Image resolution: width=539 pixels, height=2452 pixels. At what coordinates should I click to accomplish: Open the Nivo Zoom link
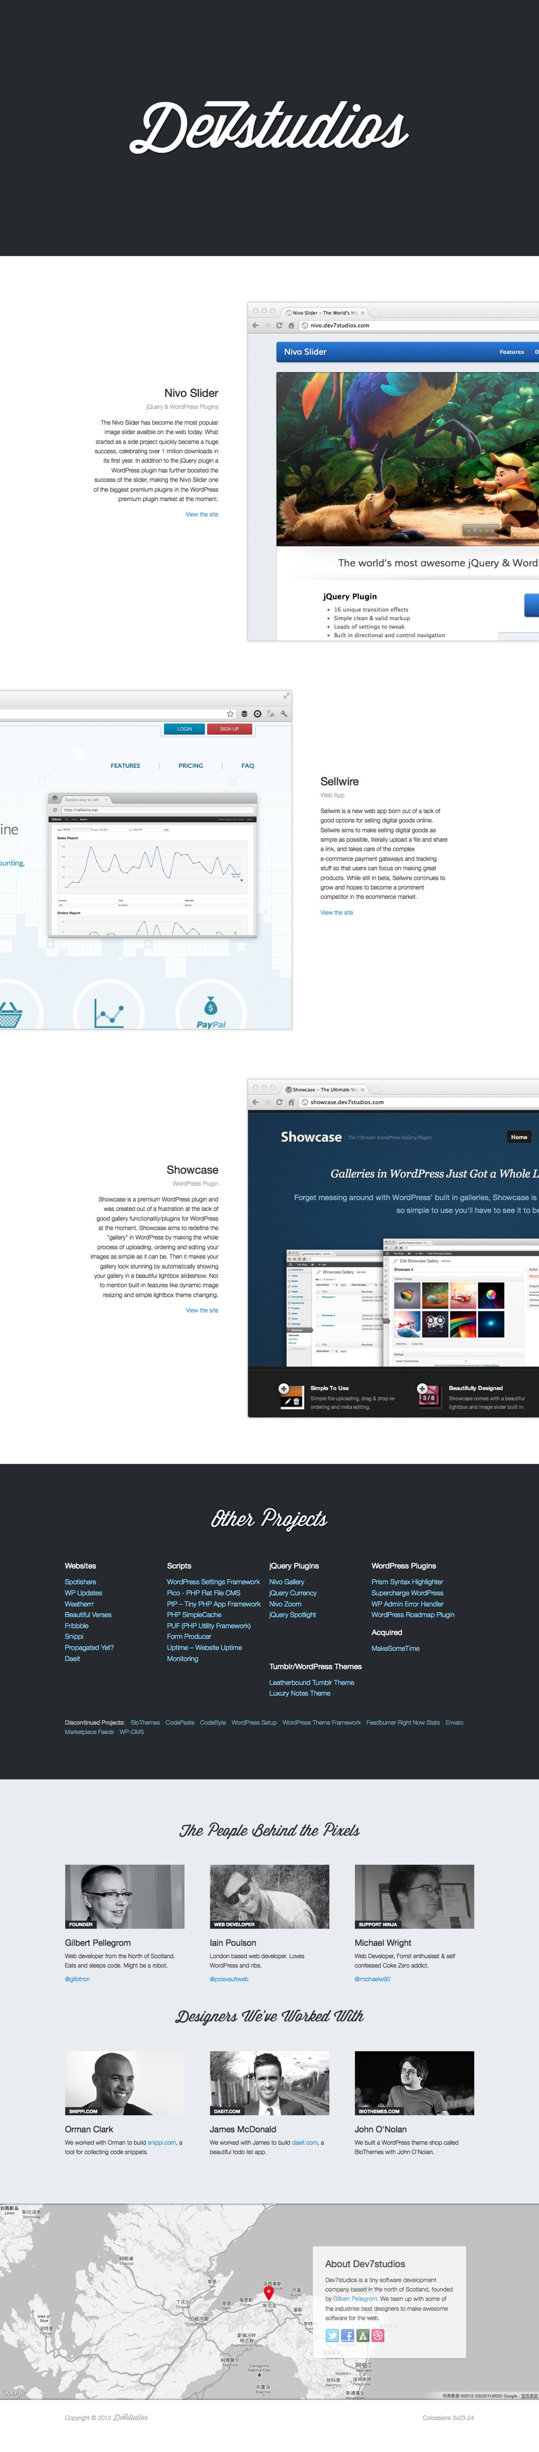point(285,1604)
